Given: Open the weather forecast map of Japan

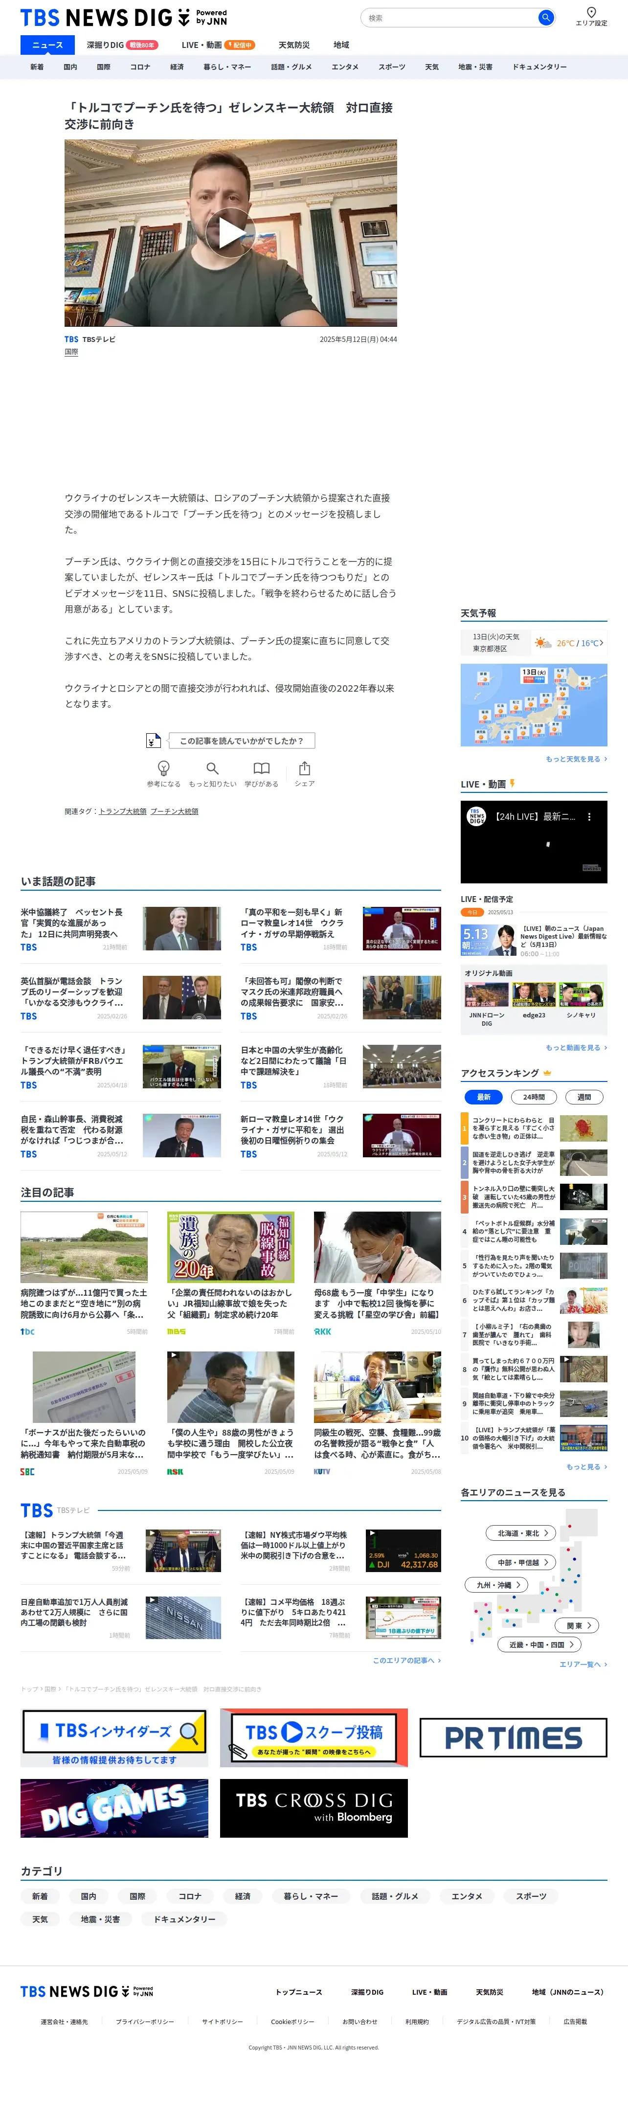Looking at the screenshot, I should (x=534, y=705).
